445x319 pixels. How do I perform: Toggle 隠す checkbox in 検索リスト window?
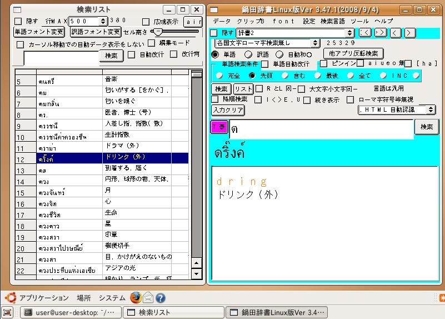pos(18,21)
